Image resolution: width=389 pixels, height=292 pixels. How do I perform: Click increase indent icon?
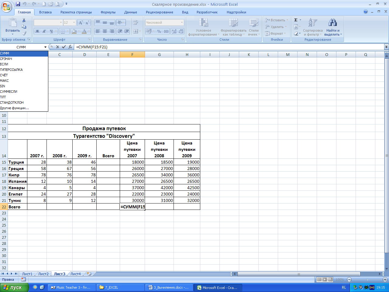click(x=127, y=31)
